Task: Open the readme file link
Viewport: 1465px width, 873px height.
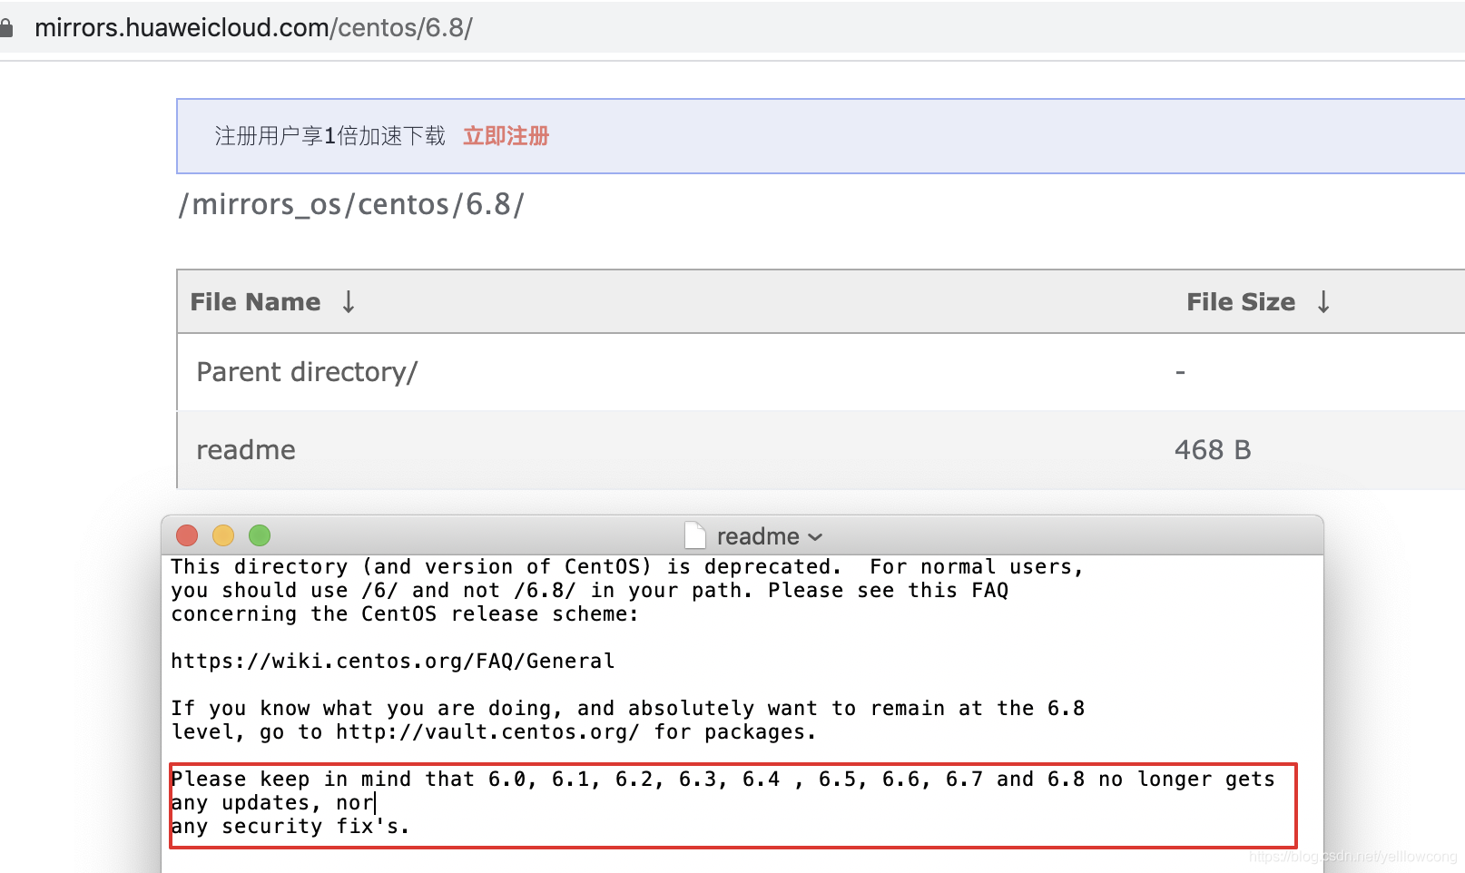Action: [x=246, y=450]
